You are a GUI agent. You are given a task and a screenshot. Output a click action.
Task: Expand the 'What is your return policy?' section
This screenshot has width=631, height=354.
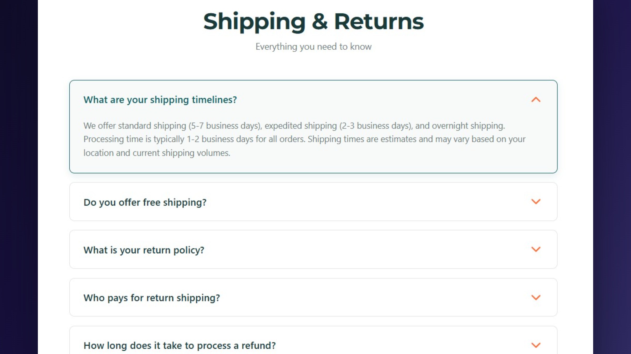tap(313, 250)
